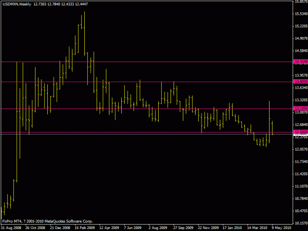Click the 13.9570 price scale value
This screenshot has width=308, height=231.
click(x=301, y=75)
